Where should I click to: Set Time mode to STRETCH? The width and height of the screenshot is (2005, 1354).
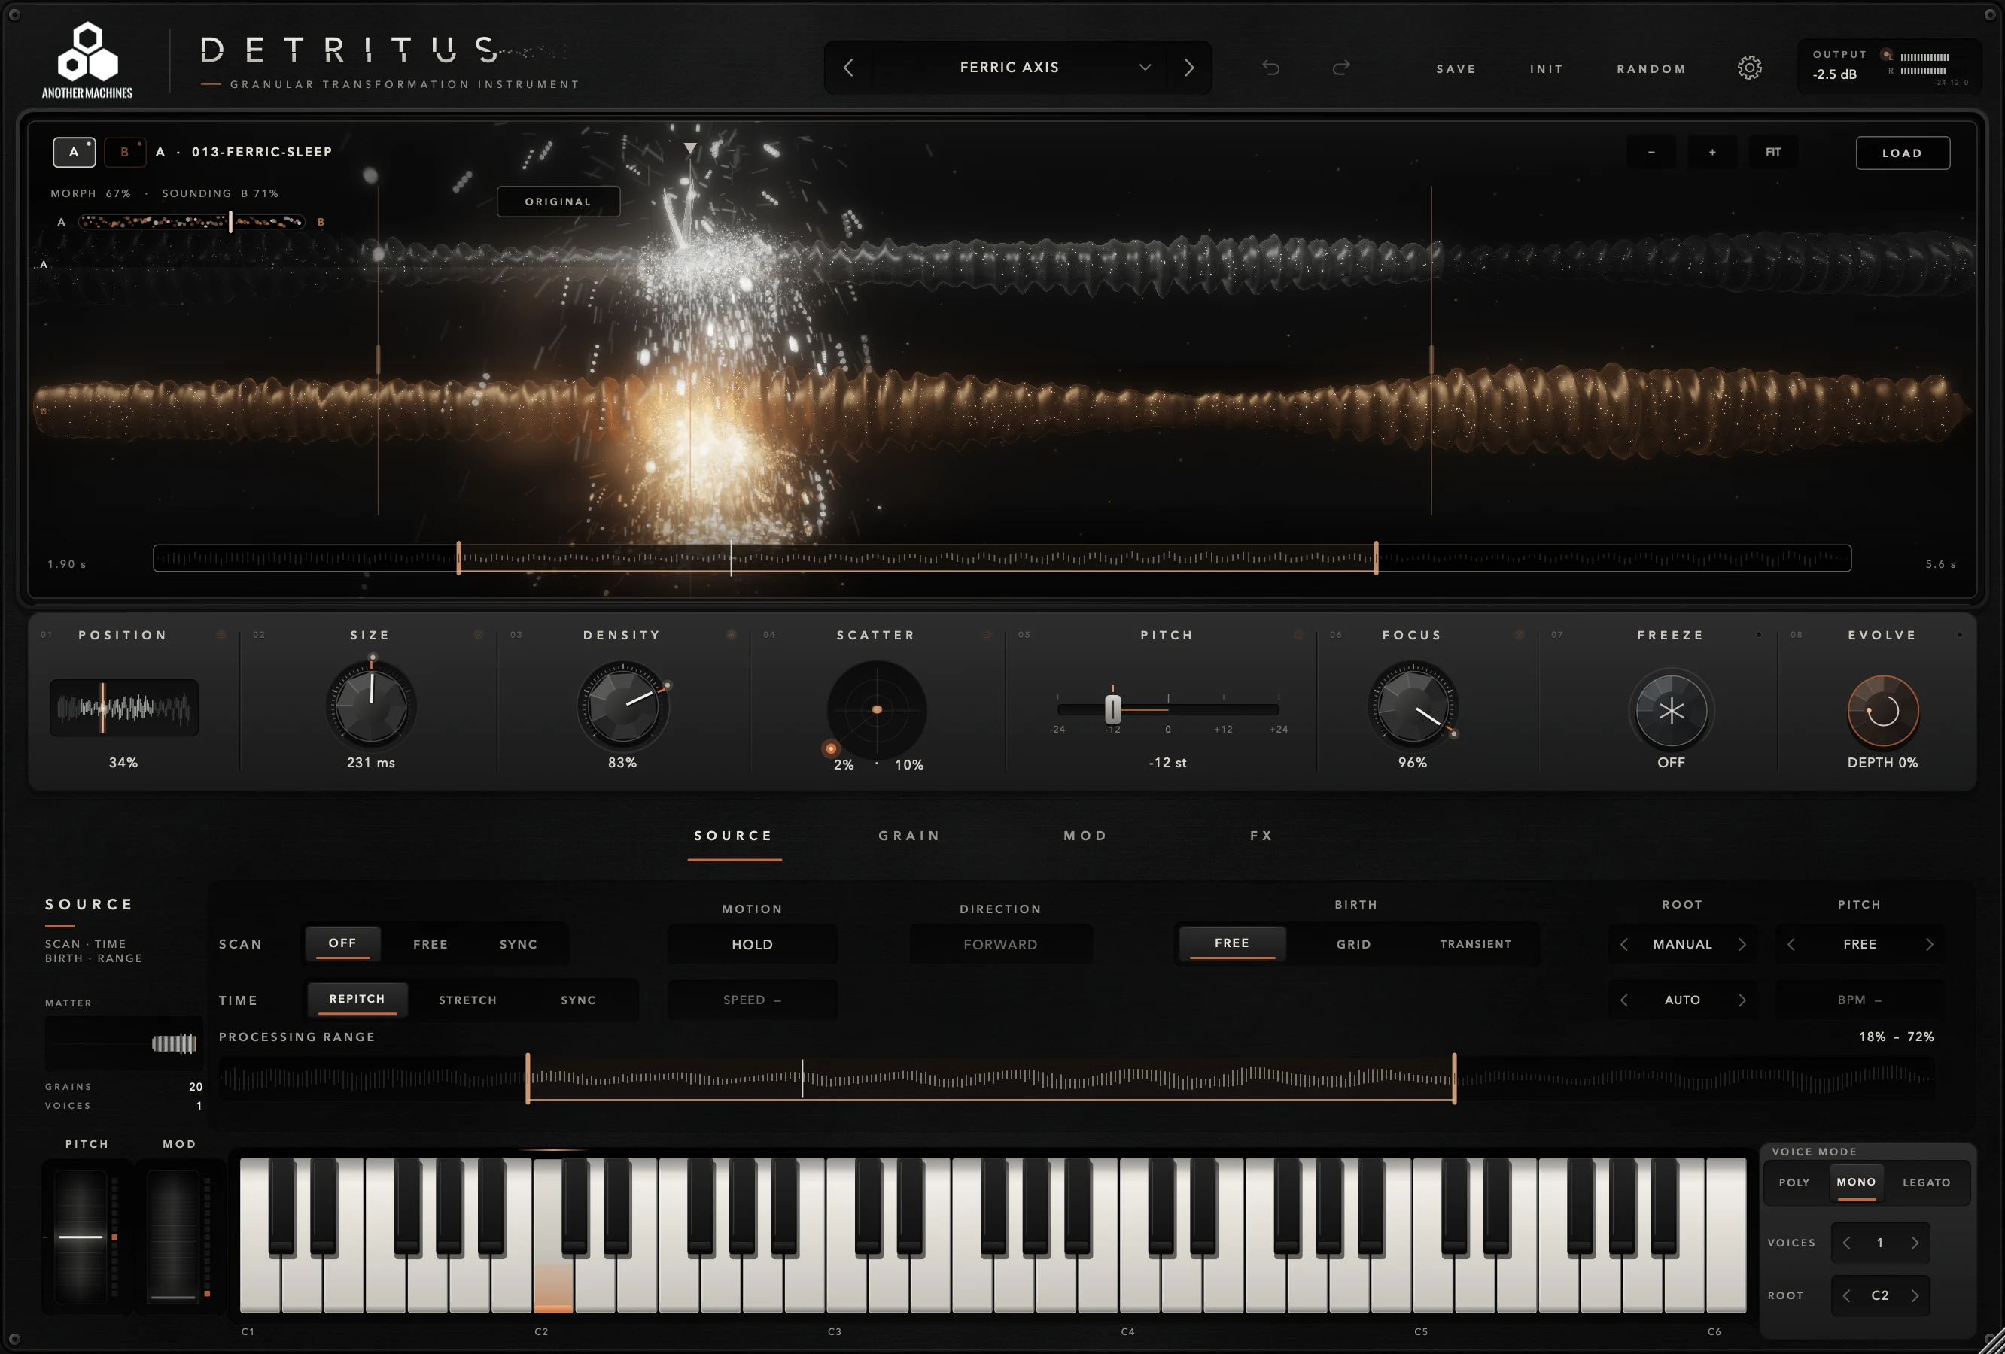[x=467, y=1000]
